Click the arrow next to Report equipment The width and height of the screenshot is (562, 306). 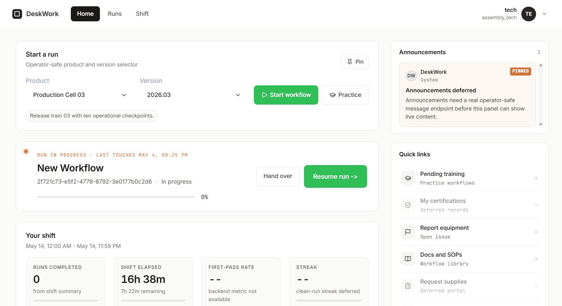[x=536, y=232]
